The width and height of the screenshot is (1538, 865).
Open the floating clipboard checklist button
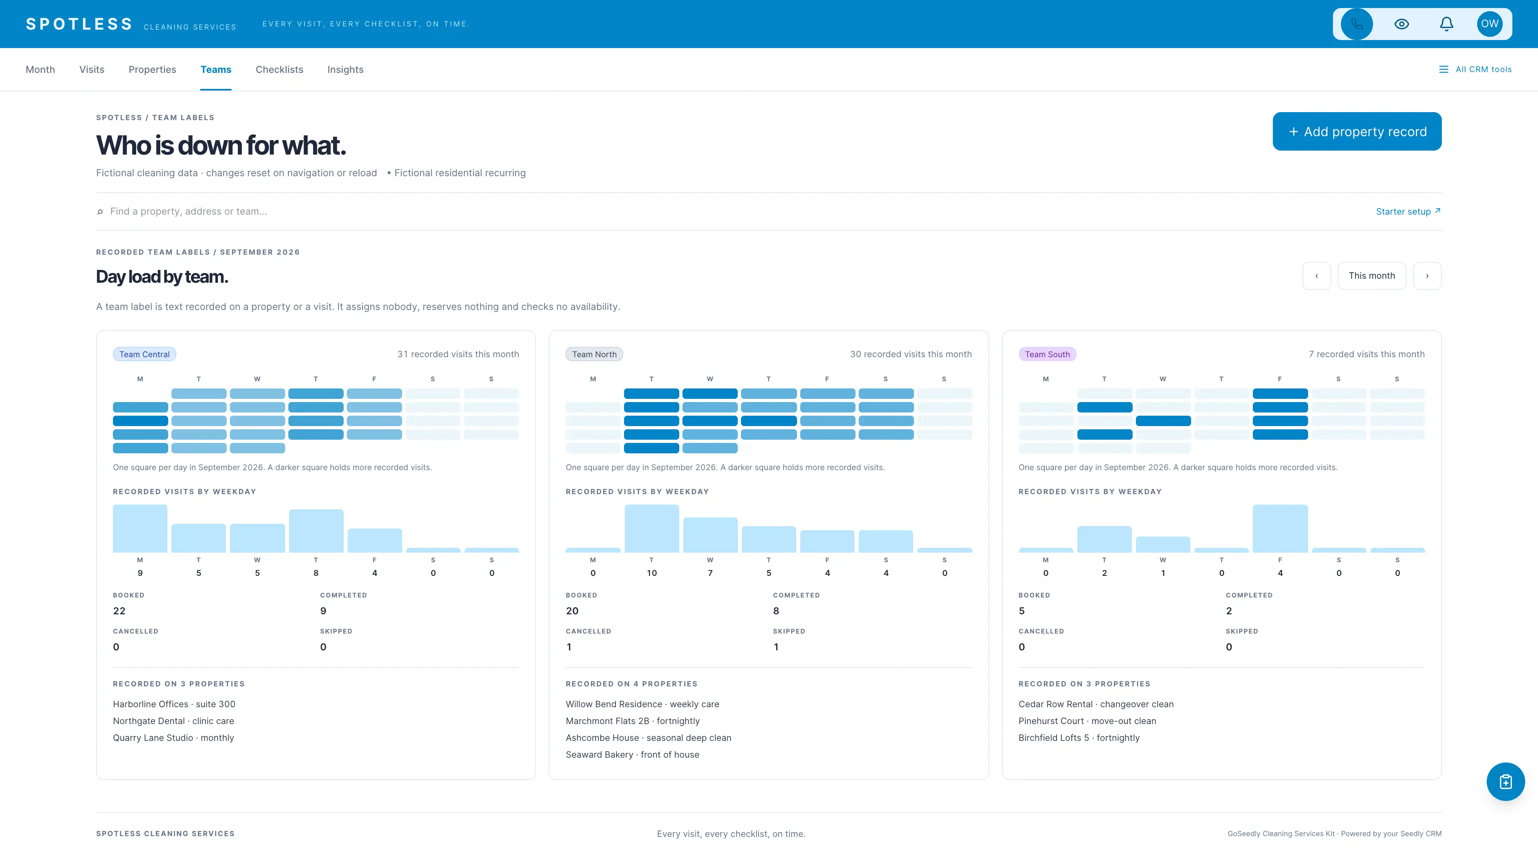pos(1505,781)
